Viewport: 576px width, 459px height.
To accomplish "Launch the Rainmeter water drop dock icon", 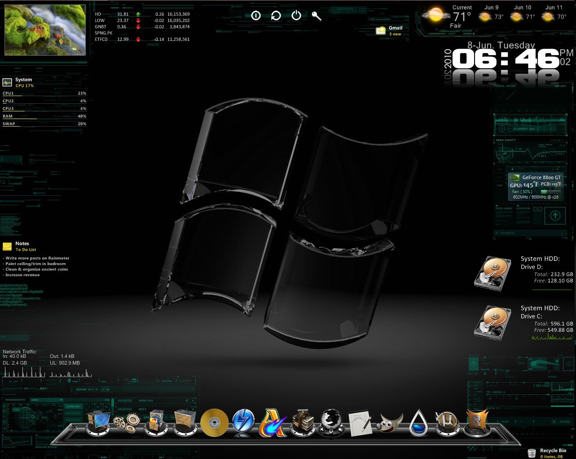I will pyautogui.click(x=418, y=422).
